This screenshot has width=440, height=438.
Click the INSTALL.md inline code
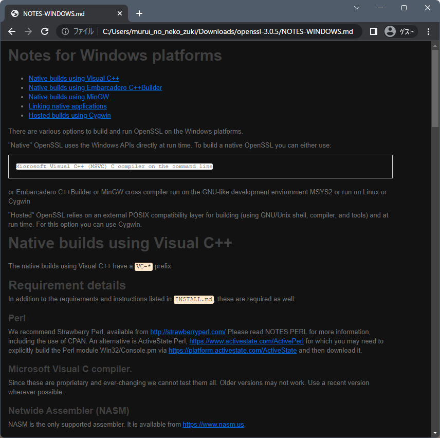pyautogui.click(x=194, y=299)
